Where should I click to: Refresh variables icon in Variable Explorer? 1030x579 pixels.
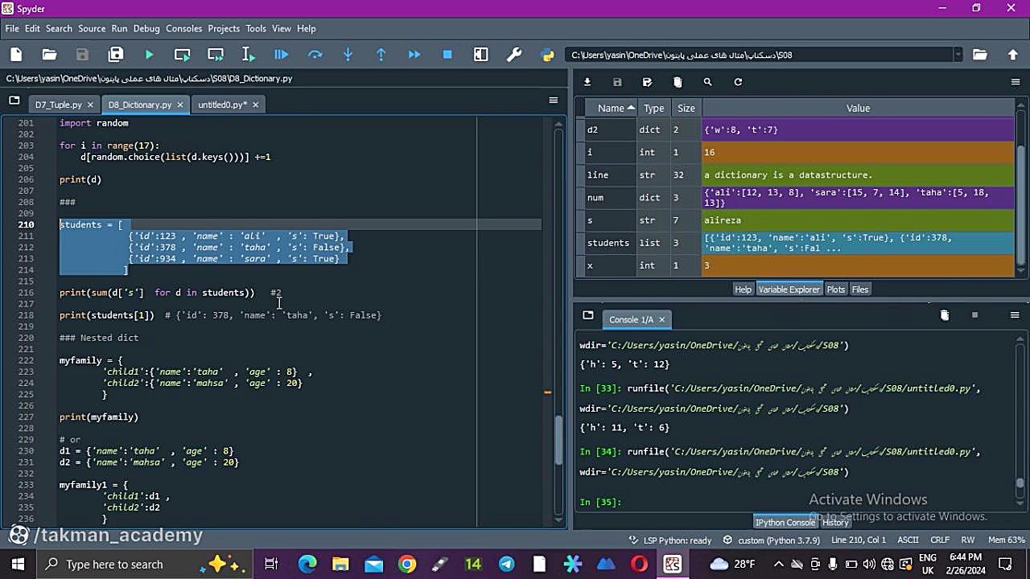[738, 82]
